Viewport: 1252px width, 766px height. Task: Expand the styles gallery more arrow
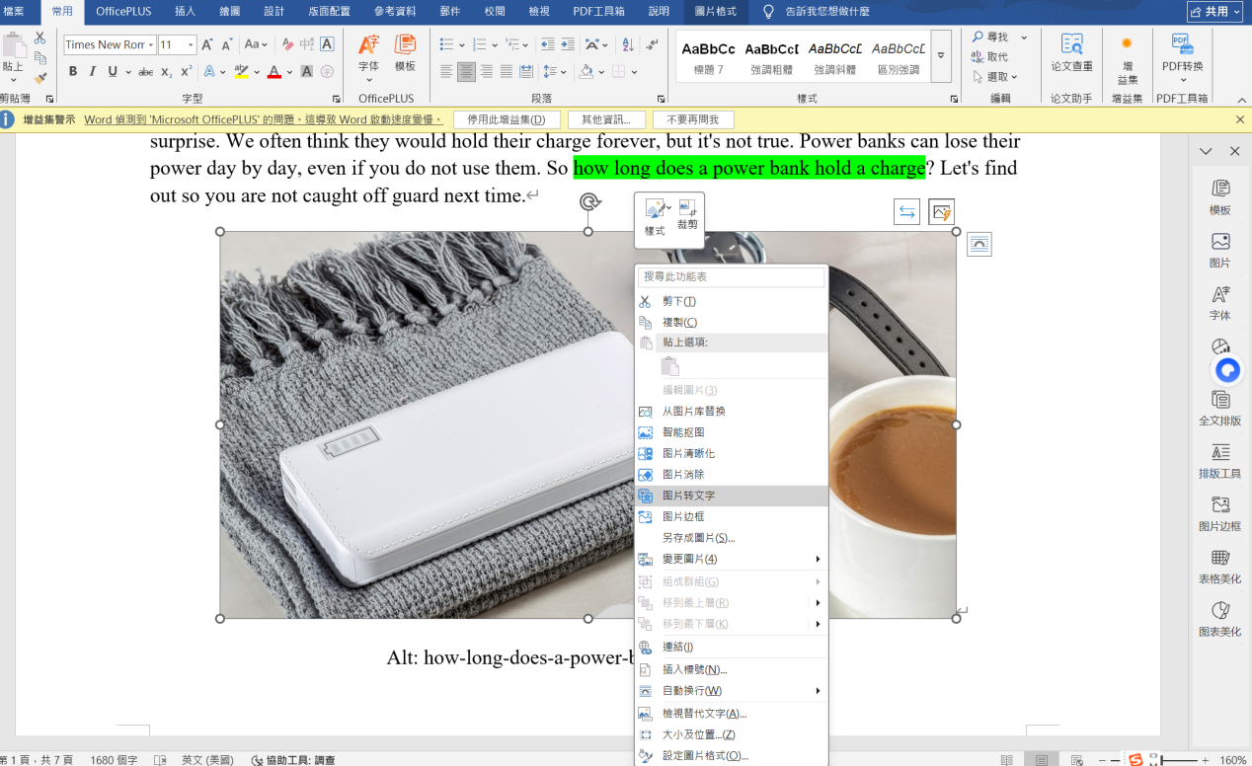(x=941, y=56)
